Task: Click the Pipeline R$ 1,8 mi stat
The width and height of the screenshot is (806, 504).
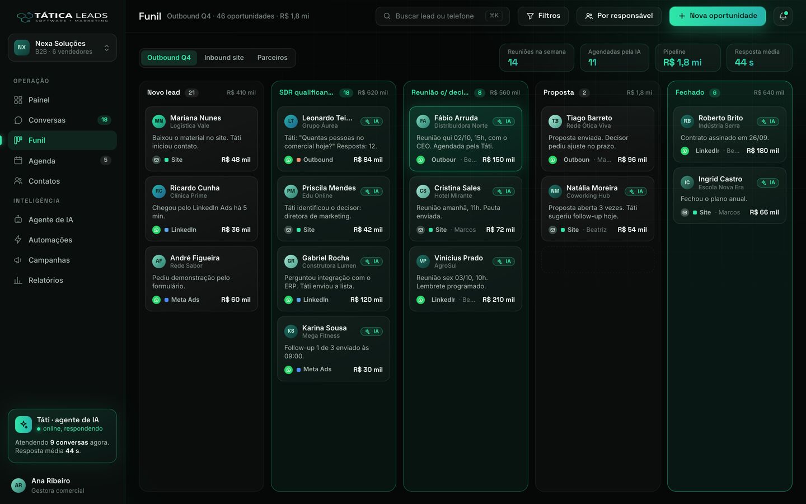Action: tap(688, 58)
